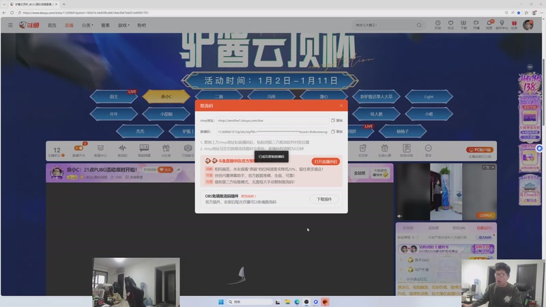This screenshot has height=307, width=546.
Task: Open 数据中心 in streamer toolbar
Action: pos(100,151)
